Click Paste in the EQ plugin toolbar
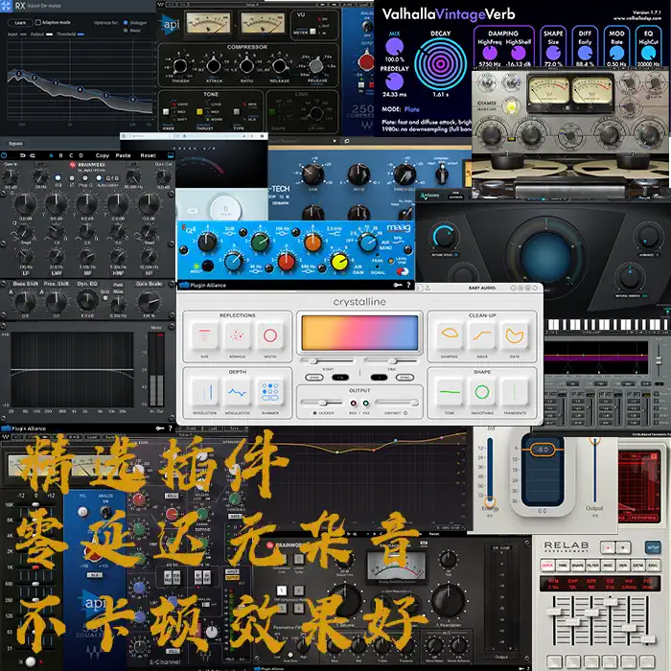Image resolution: width=671 pixels, height=671 pixels. click(x=123, y=155)
